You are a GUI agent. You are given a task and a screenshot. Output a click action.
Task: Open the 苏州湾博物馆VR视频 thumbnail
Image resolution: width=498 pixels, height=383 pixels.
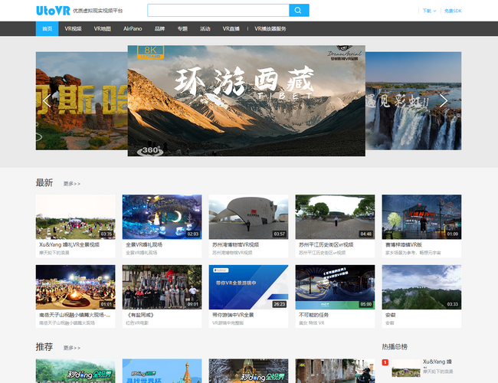point(248,217)
